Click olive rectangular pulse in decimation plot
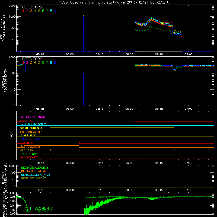The image size is (217, 217). coord(175,185)
